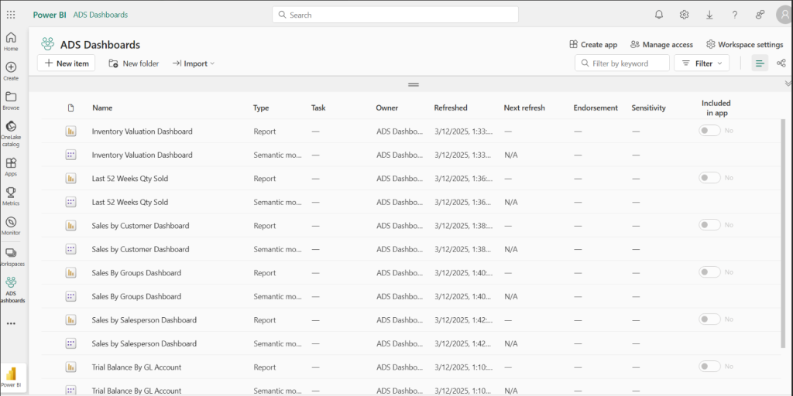793x396 pixels.
Task: Click semantic model icon of Last 52 Weeks Qty Sold
Action: 70,202
